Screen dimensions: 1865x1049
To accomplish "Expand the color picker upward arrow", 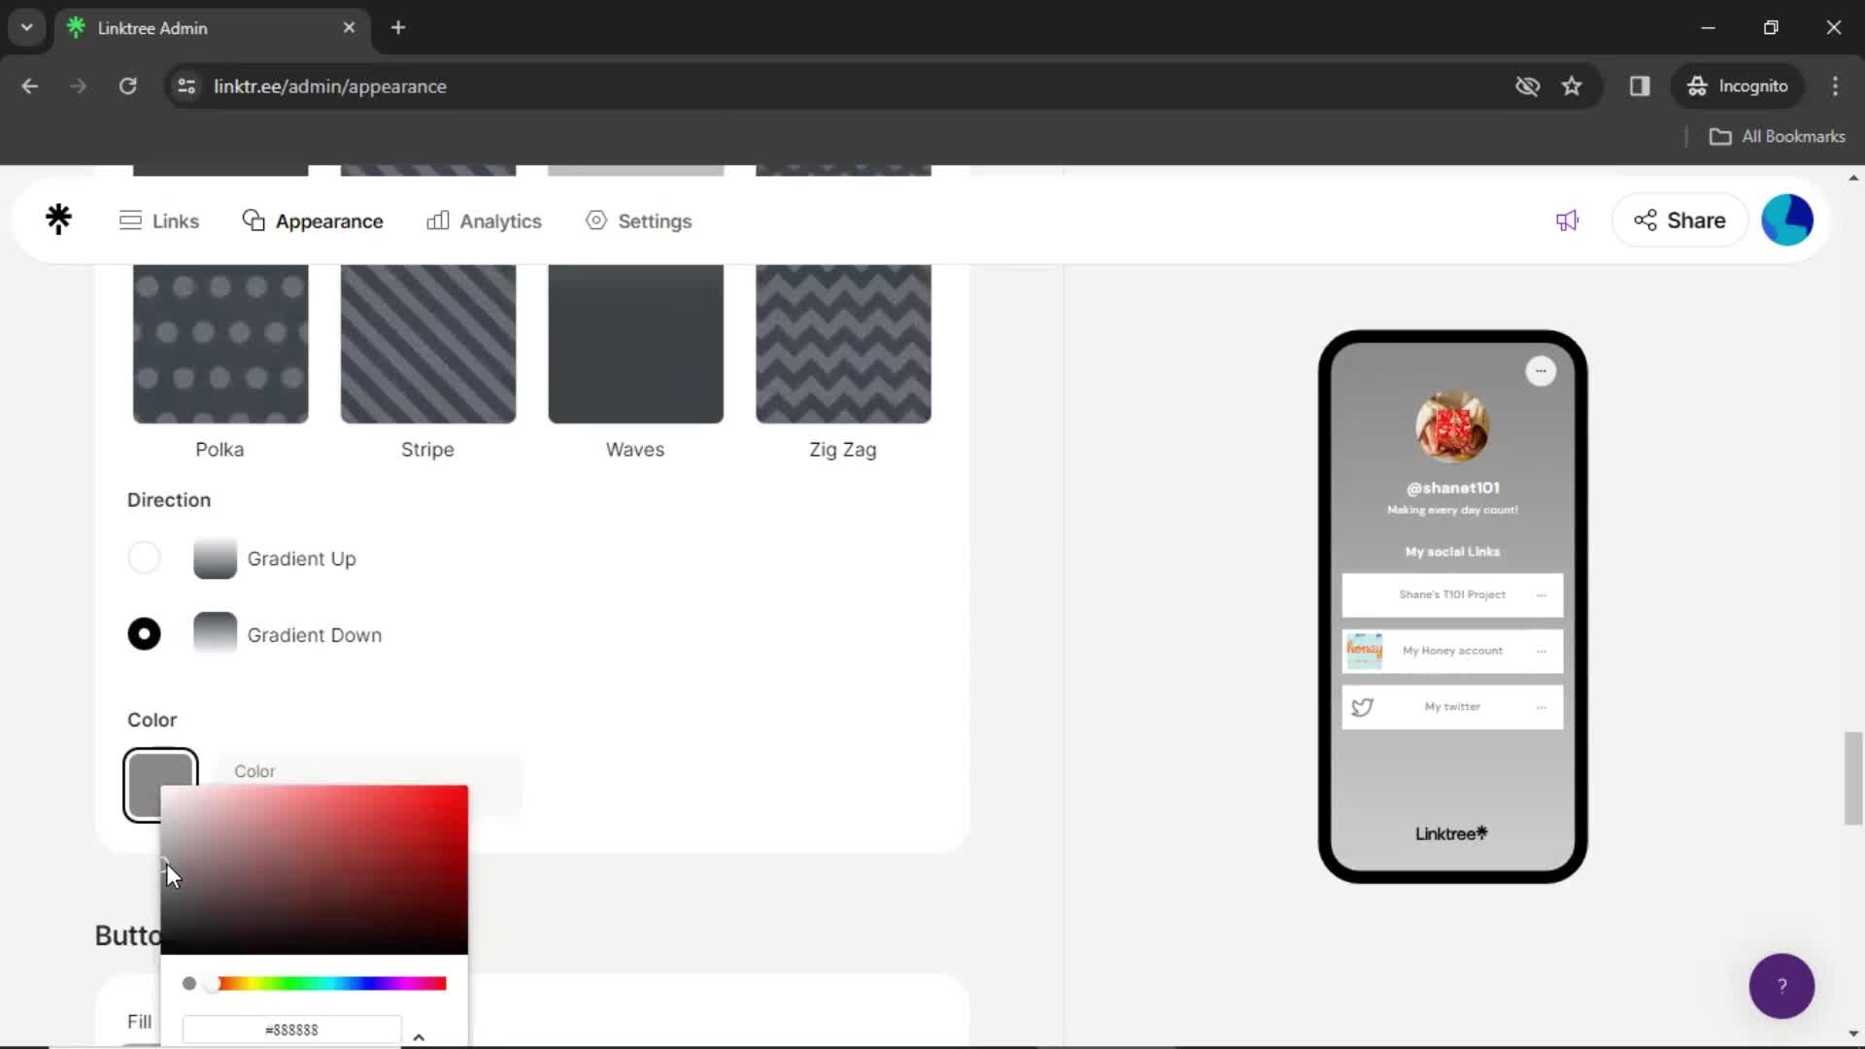I will pos(419,1037).
